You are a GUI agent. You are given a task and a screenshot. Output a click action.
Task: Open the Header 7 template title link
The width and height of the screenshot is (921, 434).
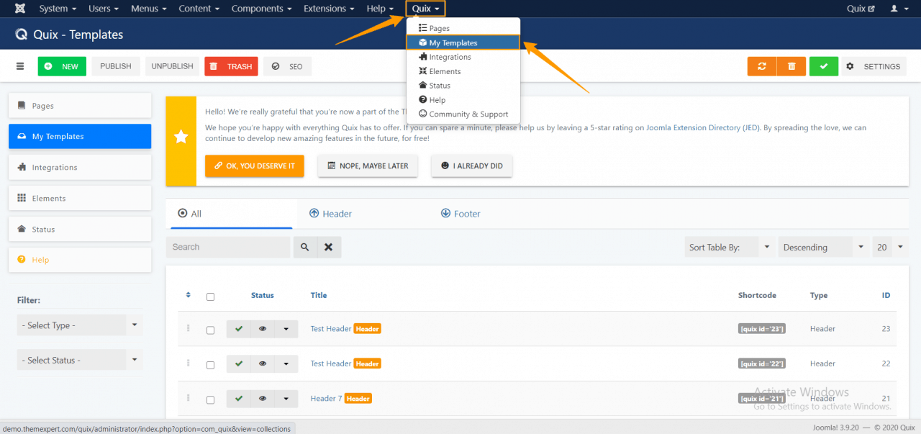point(326,398)
